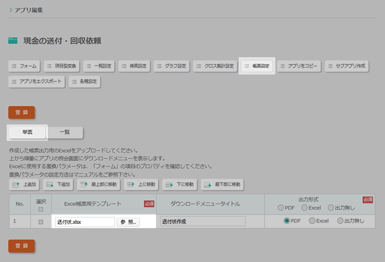Viewport: 385px width, 262px height.
Task: Move row using 最上部に移動 button
Action: (x=98, y=184)
